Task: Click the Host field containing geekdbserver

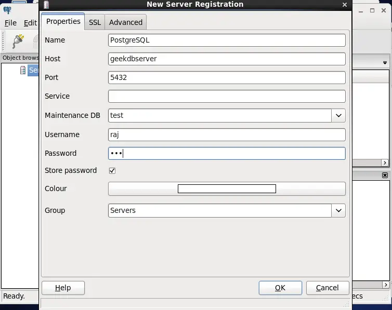Action: click(227, 59)
